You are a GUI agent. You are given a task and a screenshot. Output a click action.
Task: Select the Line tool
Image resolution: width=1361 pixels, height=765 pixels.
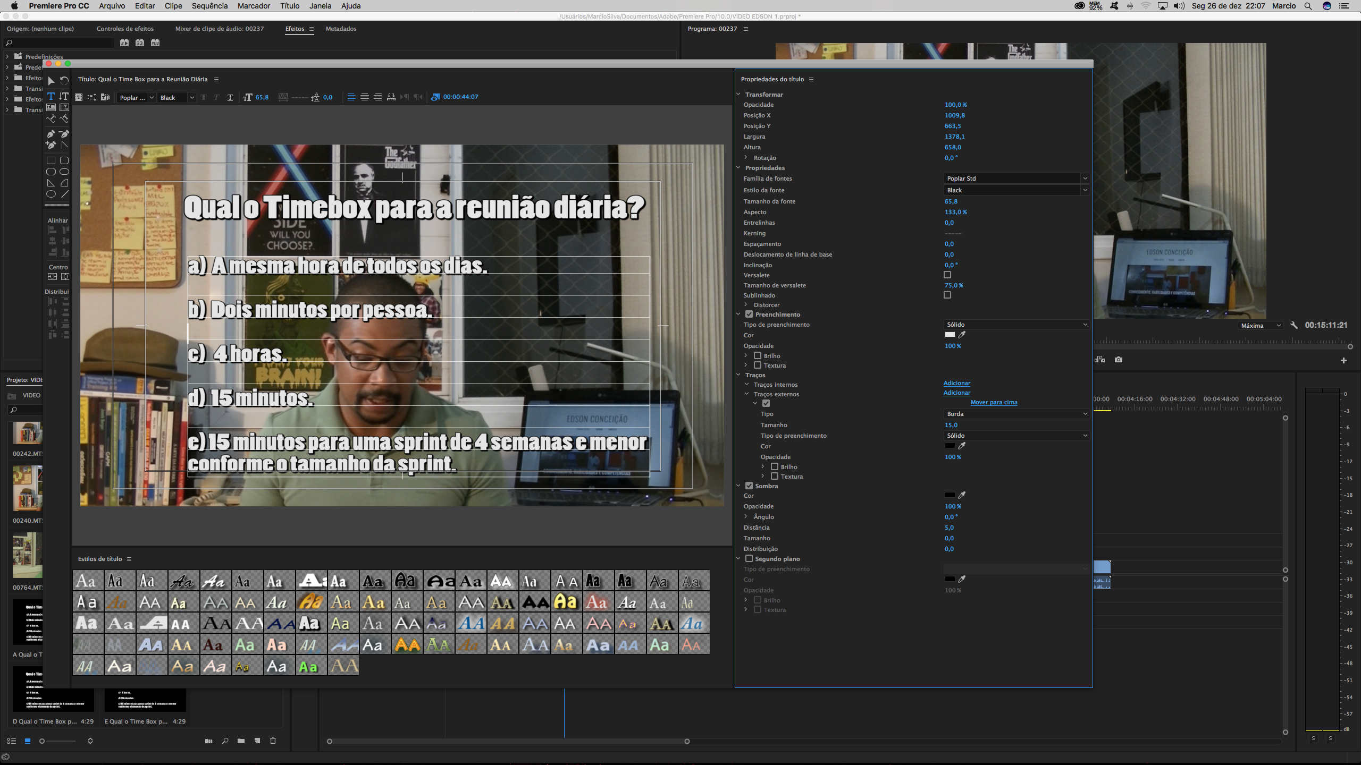tap(64, 194)
